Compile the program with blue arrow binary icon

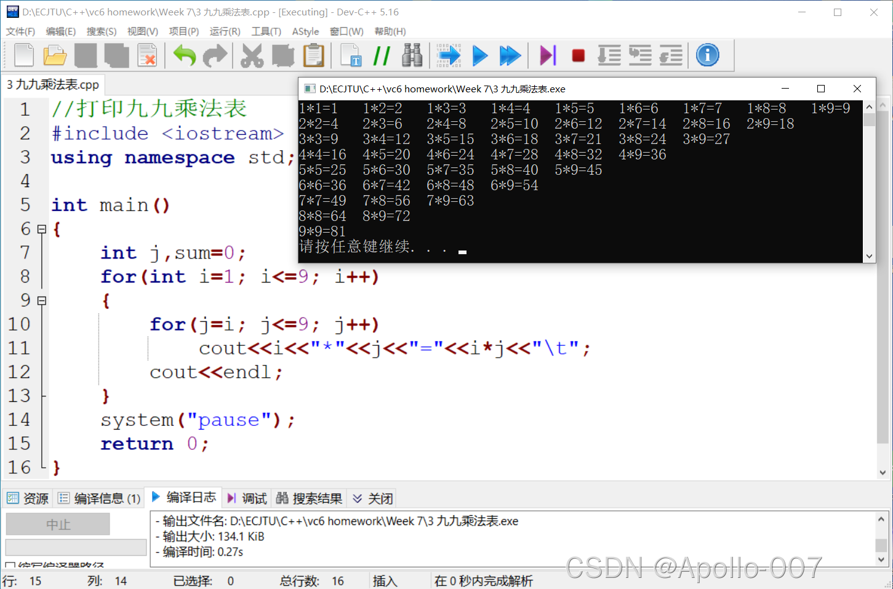click(449, 55)
